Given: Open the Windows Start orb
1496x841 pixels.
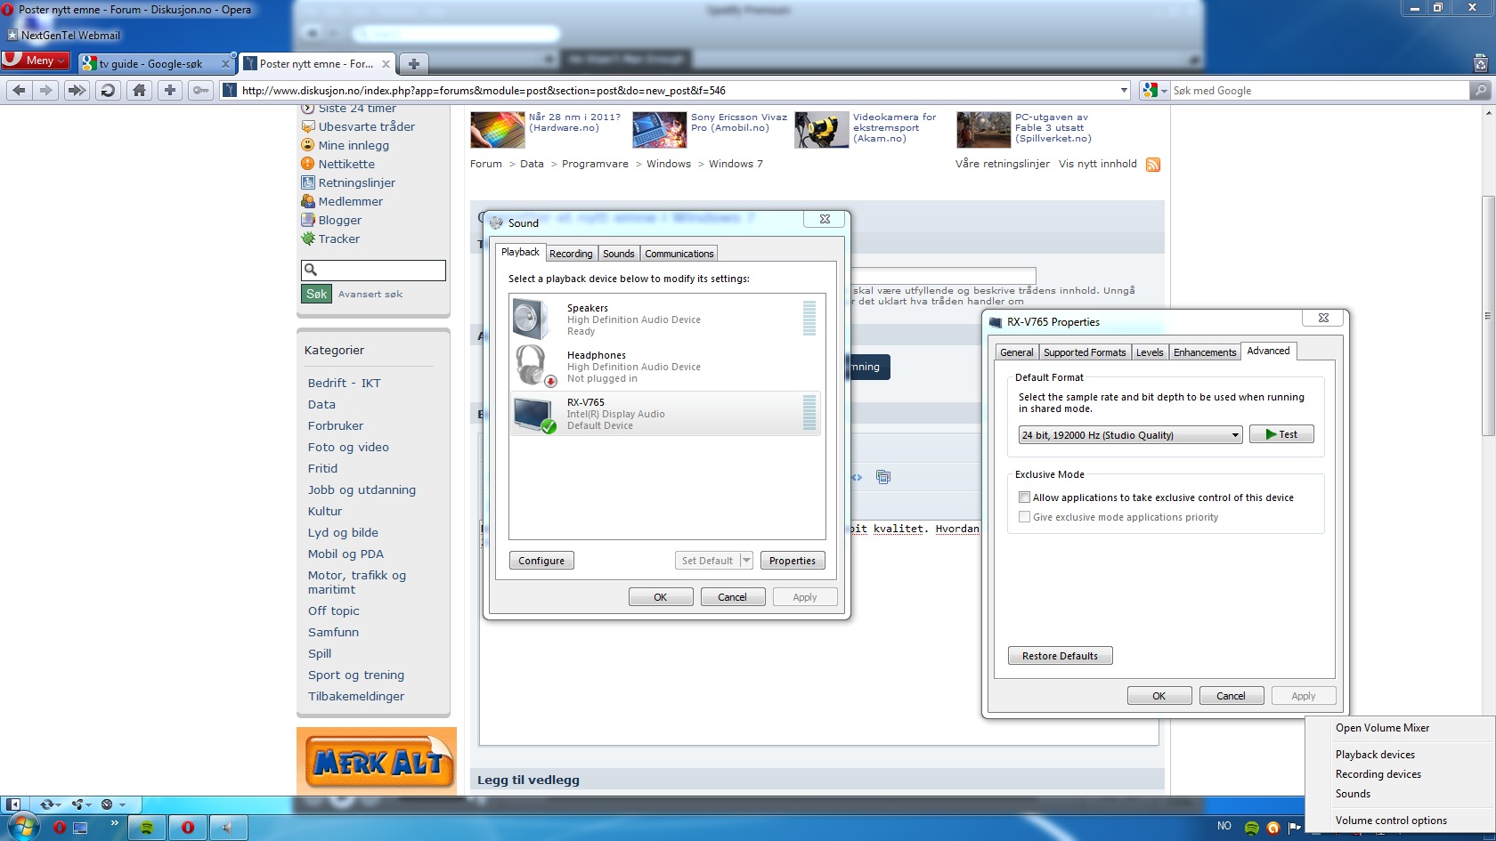Looking at the screenshot, I should tap(22, 827).
